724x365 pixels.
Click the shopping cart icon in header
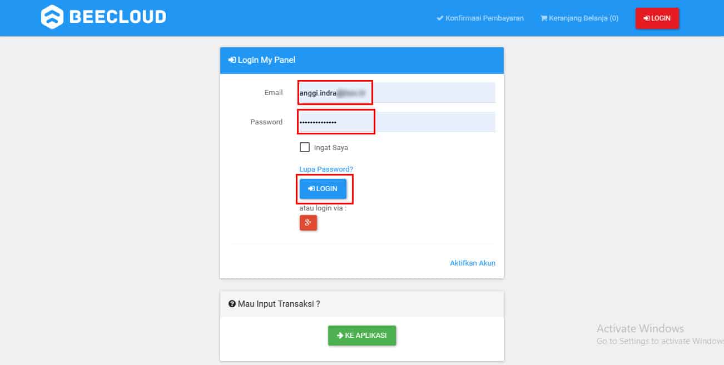[544, 18]
